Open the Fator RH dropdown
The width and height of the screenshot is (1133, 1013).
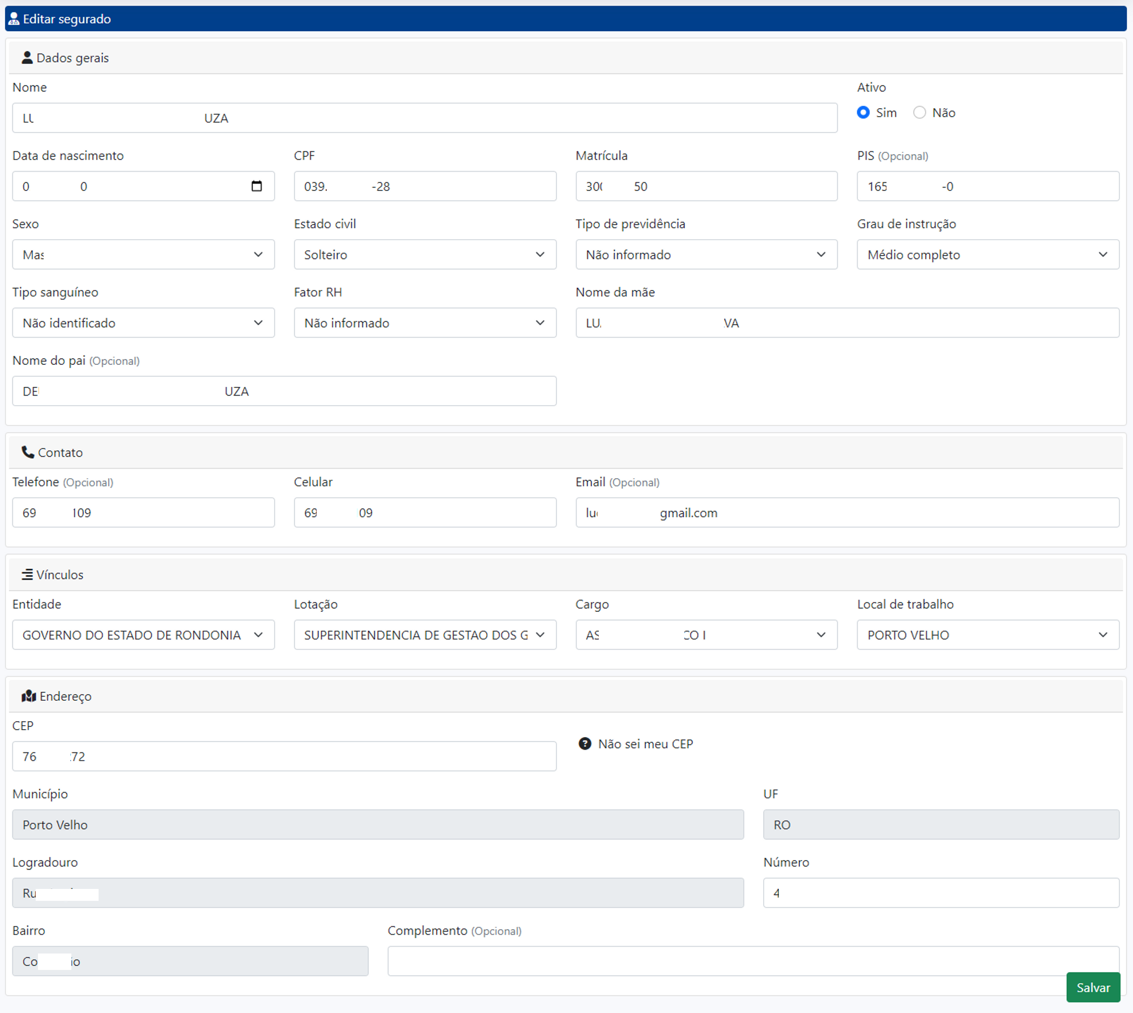(x=425, y=322)
